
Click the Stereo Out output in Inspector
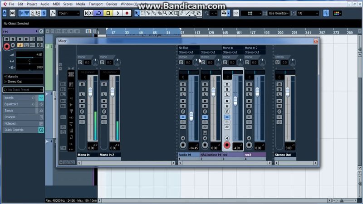23,82
